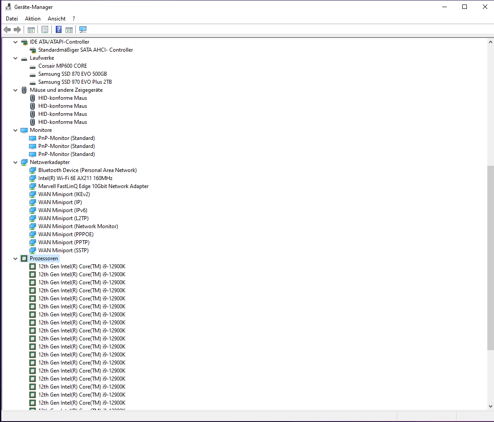Screen dimensions: 494x422
Task: Click the Marvell FastLinQ Edge adapter icon
Action: (33, 186)
